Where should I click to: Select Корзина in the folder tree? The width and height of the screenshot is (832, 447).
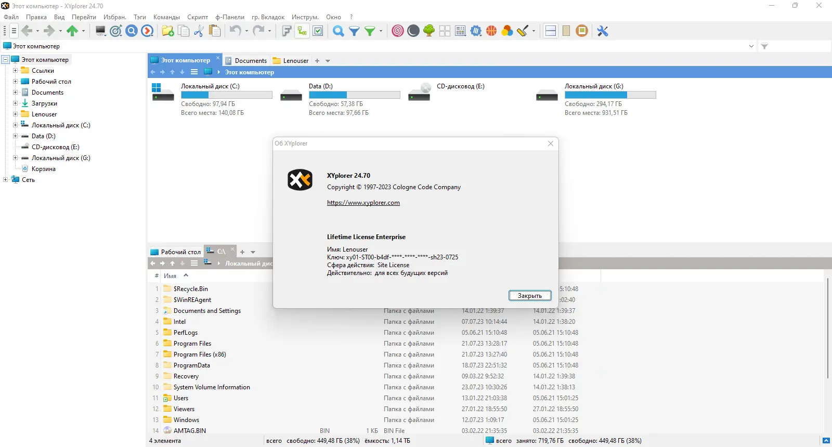pos(44,169)
